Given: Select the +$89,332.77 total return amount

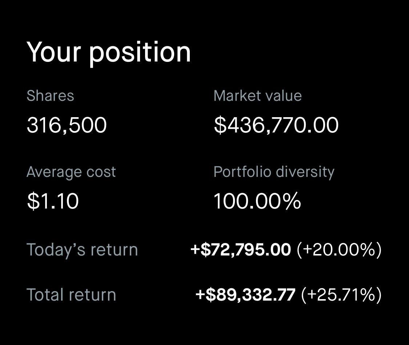Looking at the screenshot, I should pos(245,294).
